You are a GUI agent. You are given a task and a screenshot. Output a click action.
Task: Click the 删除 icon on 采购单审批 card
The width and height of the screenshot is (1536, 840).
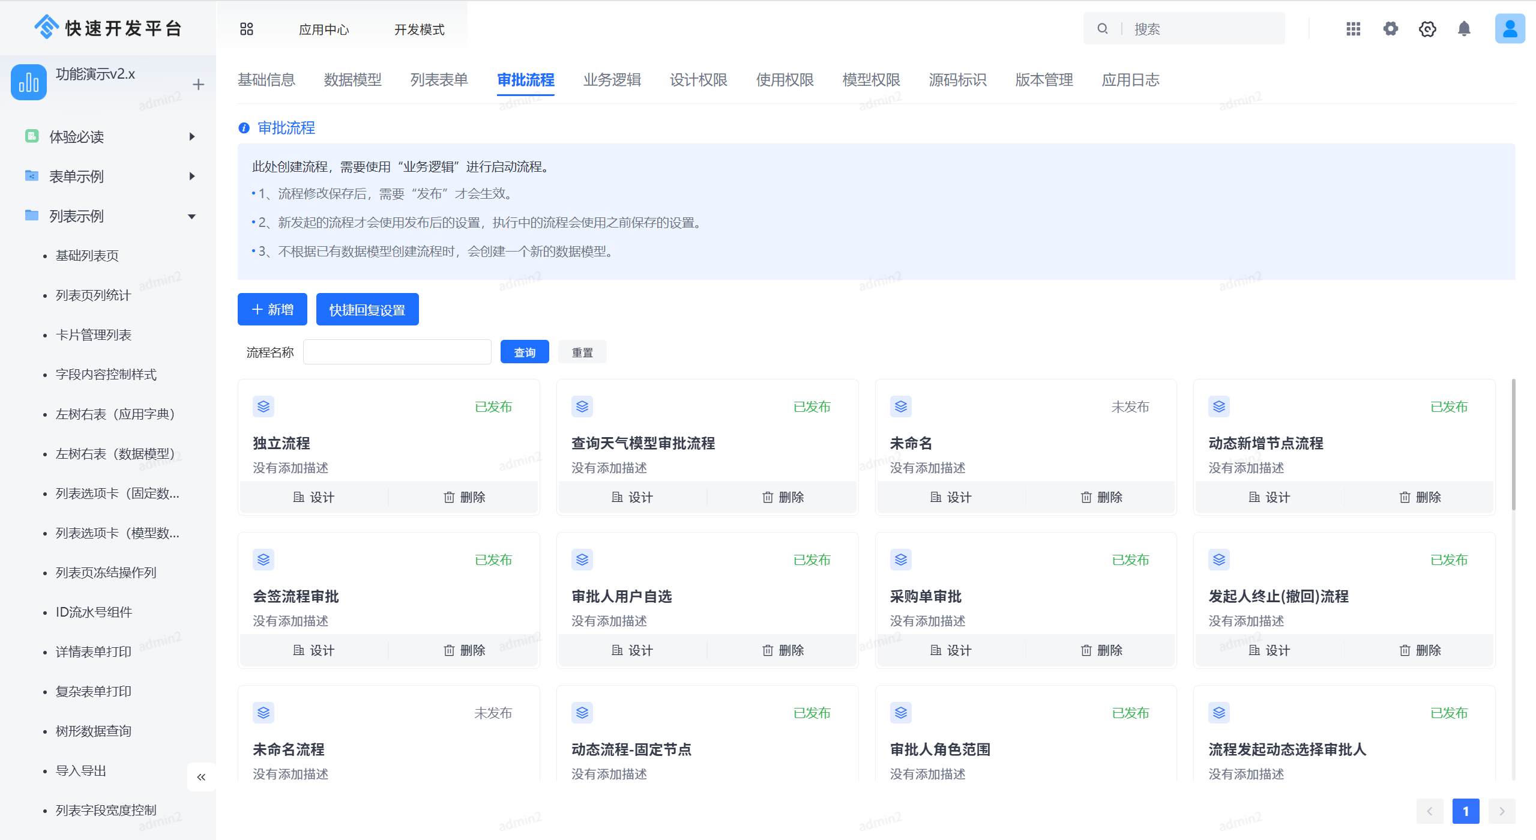pyautogui.click(x=1100, y=650)
